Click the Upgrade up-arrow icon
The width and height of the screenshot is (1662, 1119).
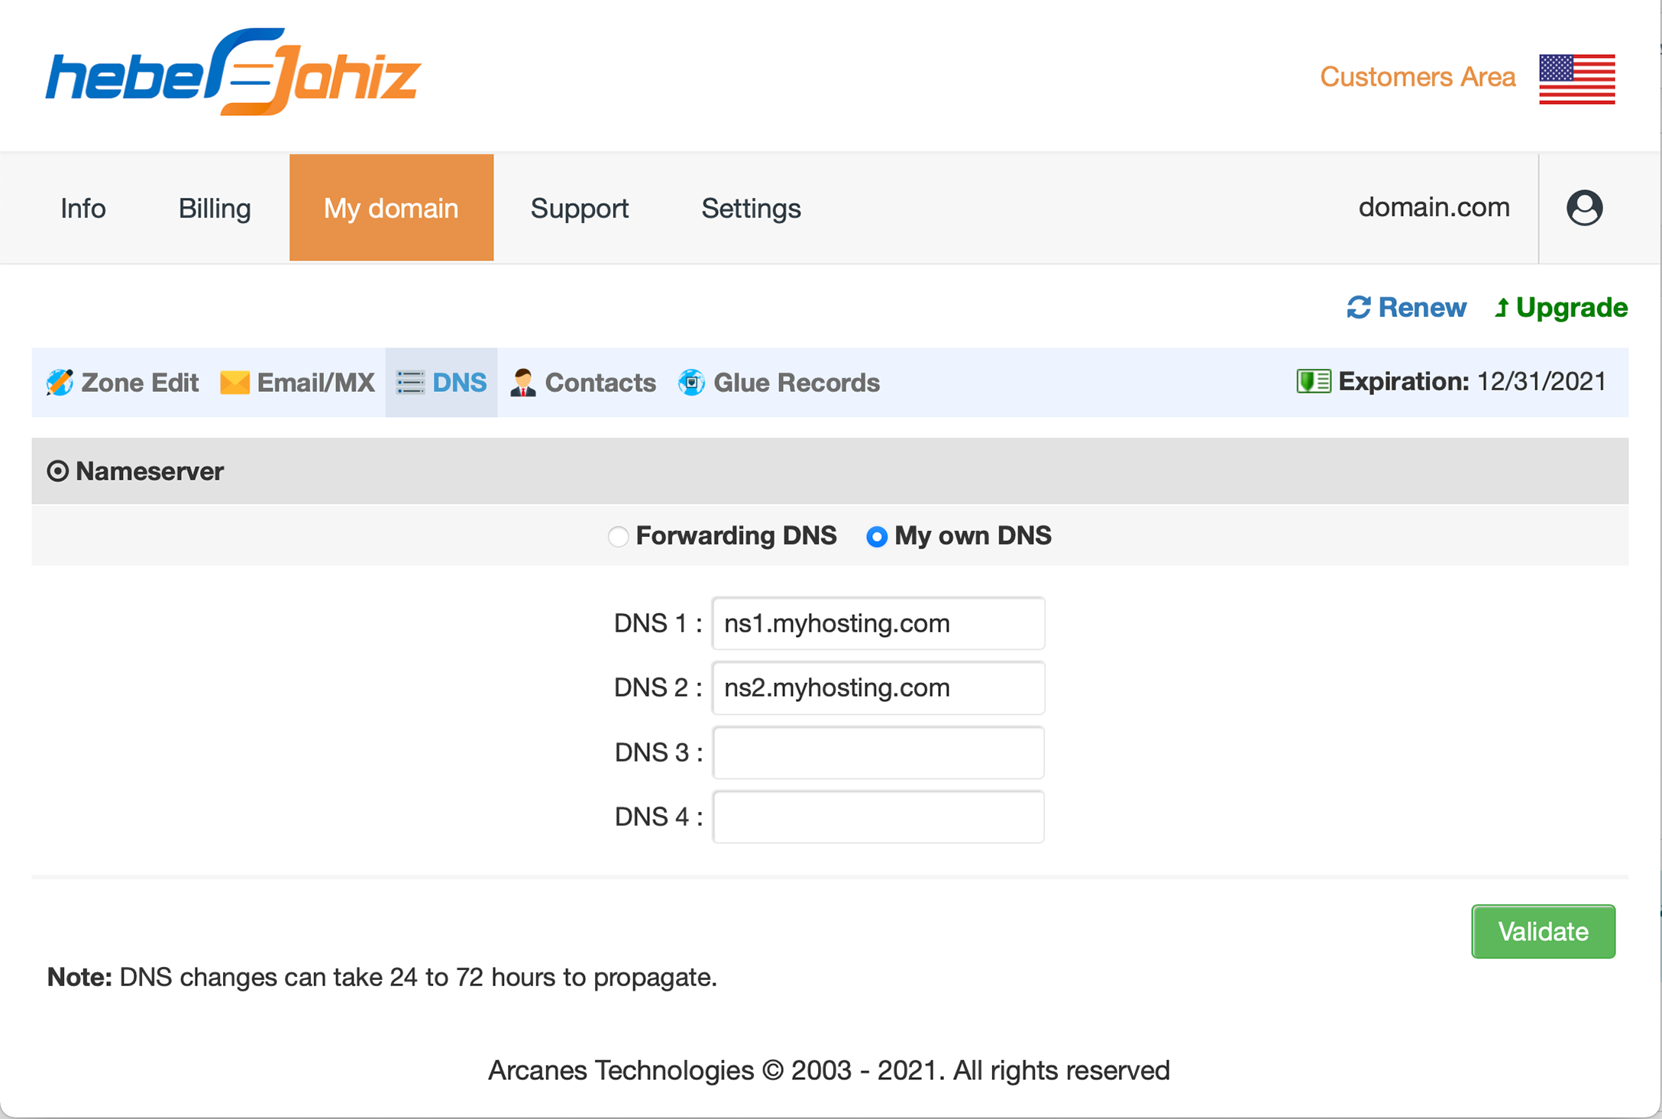(1502, 308)
